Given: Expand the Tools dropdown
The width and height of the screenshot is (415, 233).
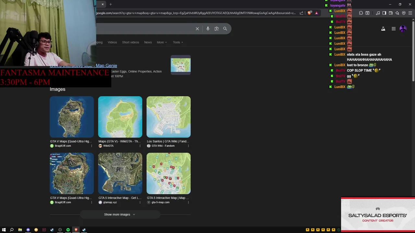Looking at the screenshot, I should coord(178,42).
